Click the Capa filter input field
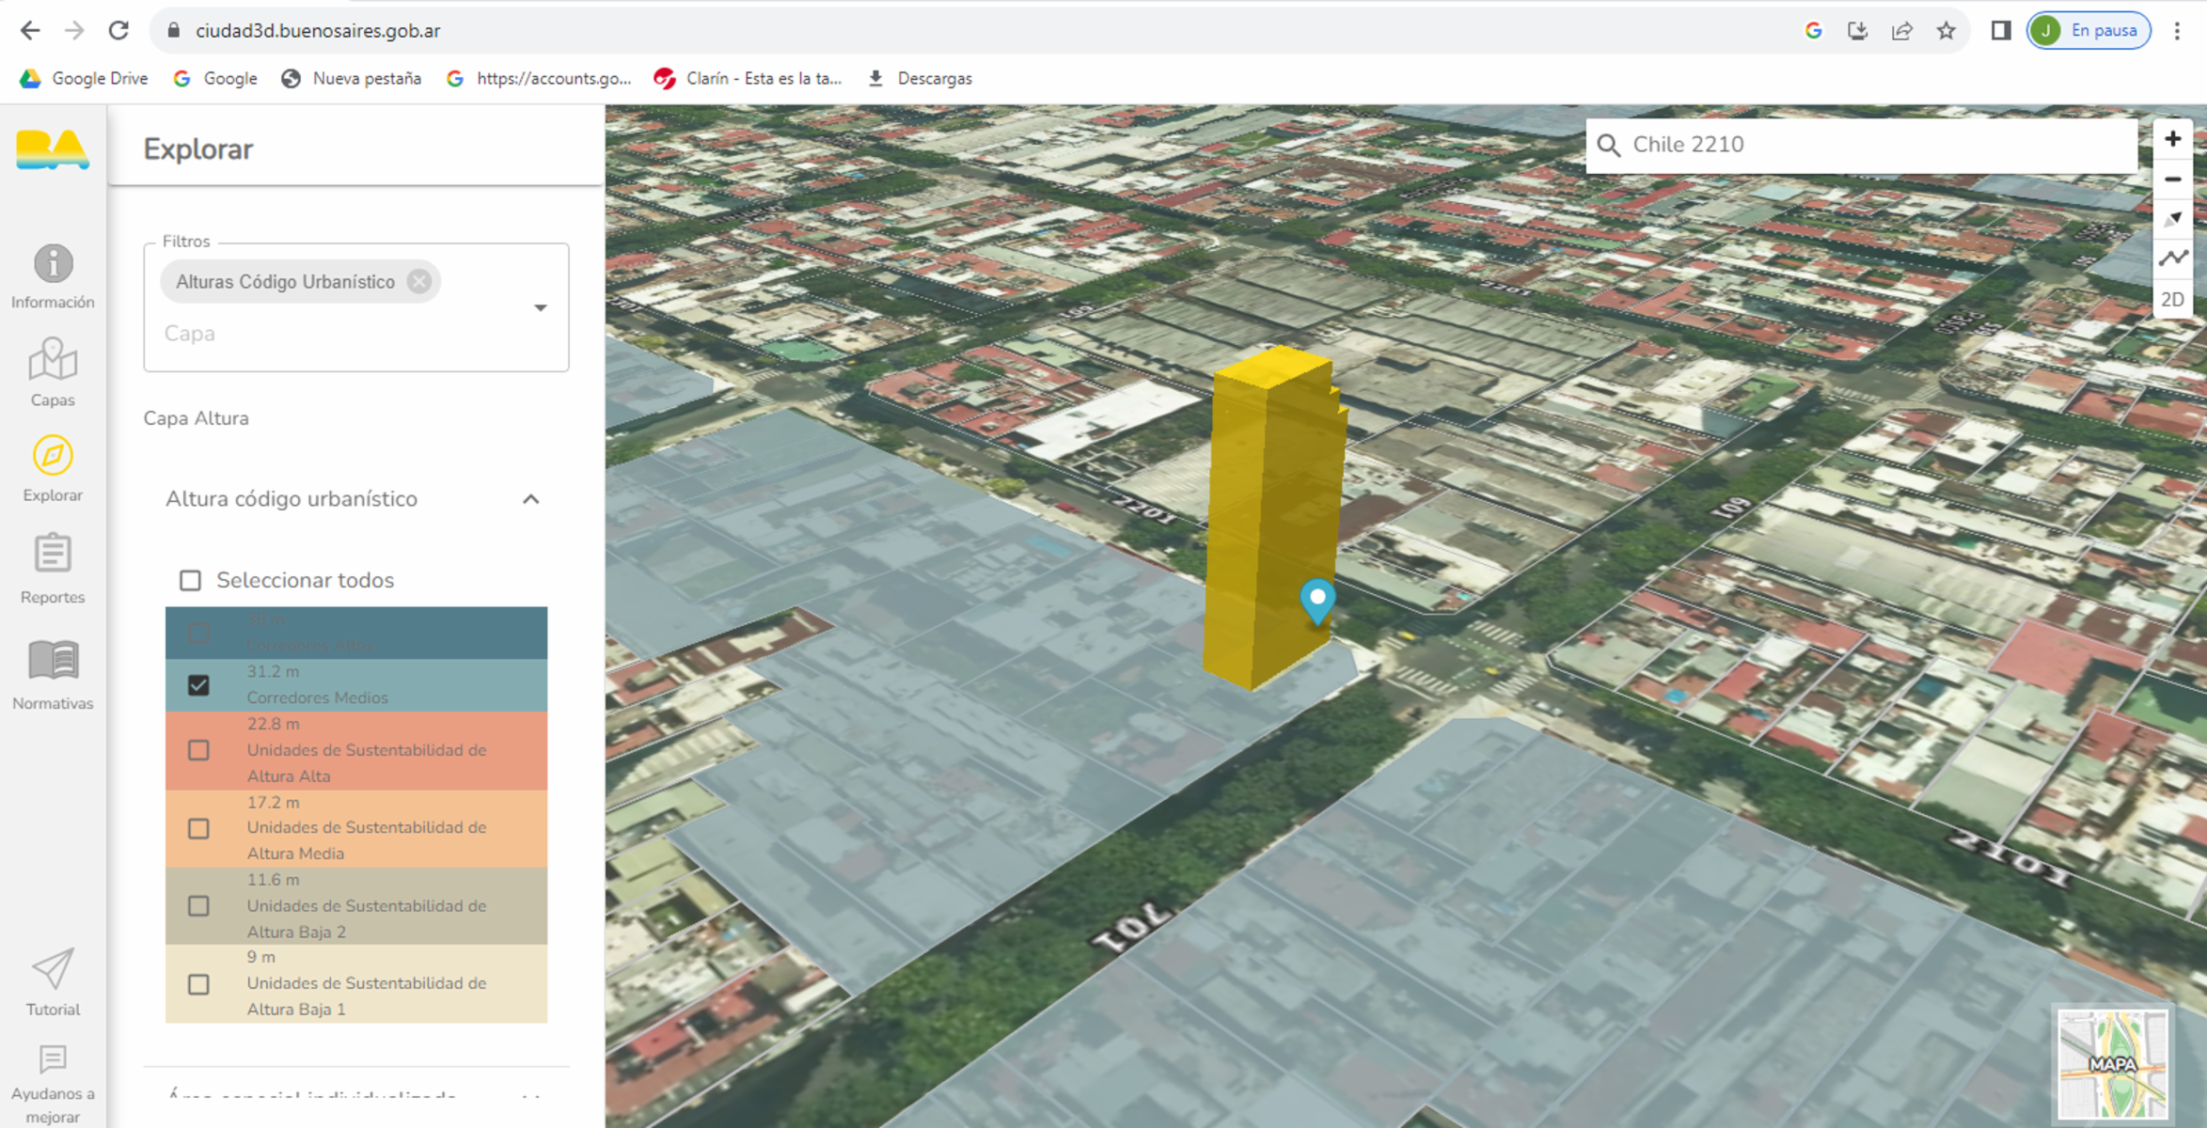Screen dimensions: 2207x1128 pos(339,334)
